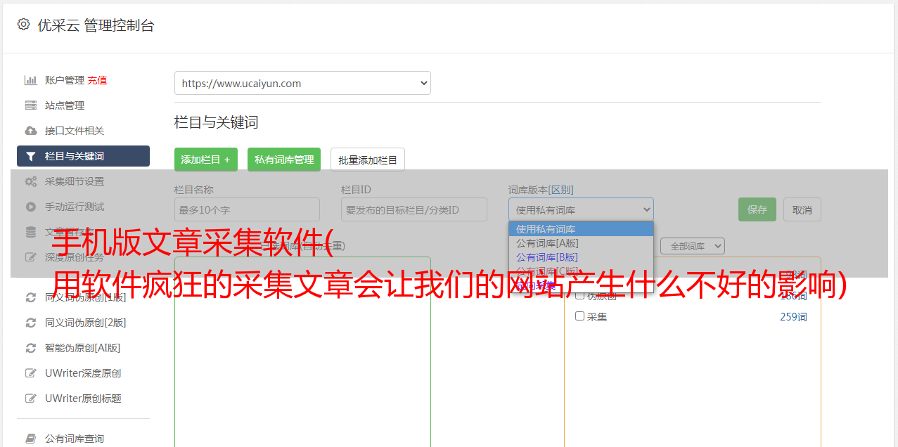Open 同义词伪原创[2版] in the sidebar
Viewport: 898px width, 447px height.
point(85,323)
